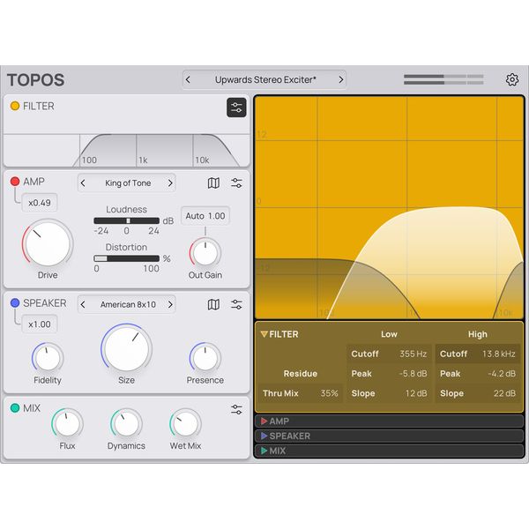Open the Upwards Stereo Exciter preset menu
The image size is (529, 529).
pos(264,80)
